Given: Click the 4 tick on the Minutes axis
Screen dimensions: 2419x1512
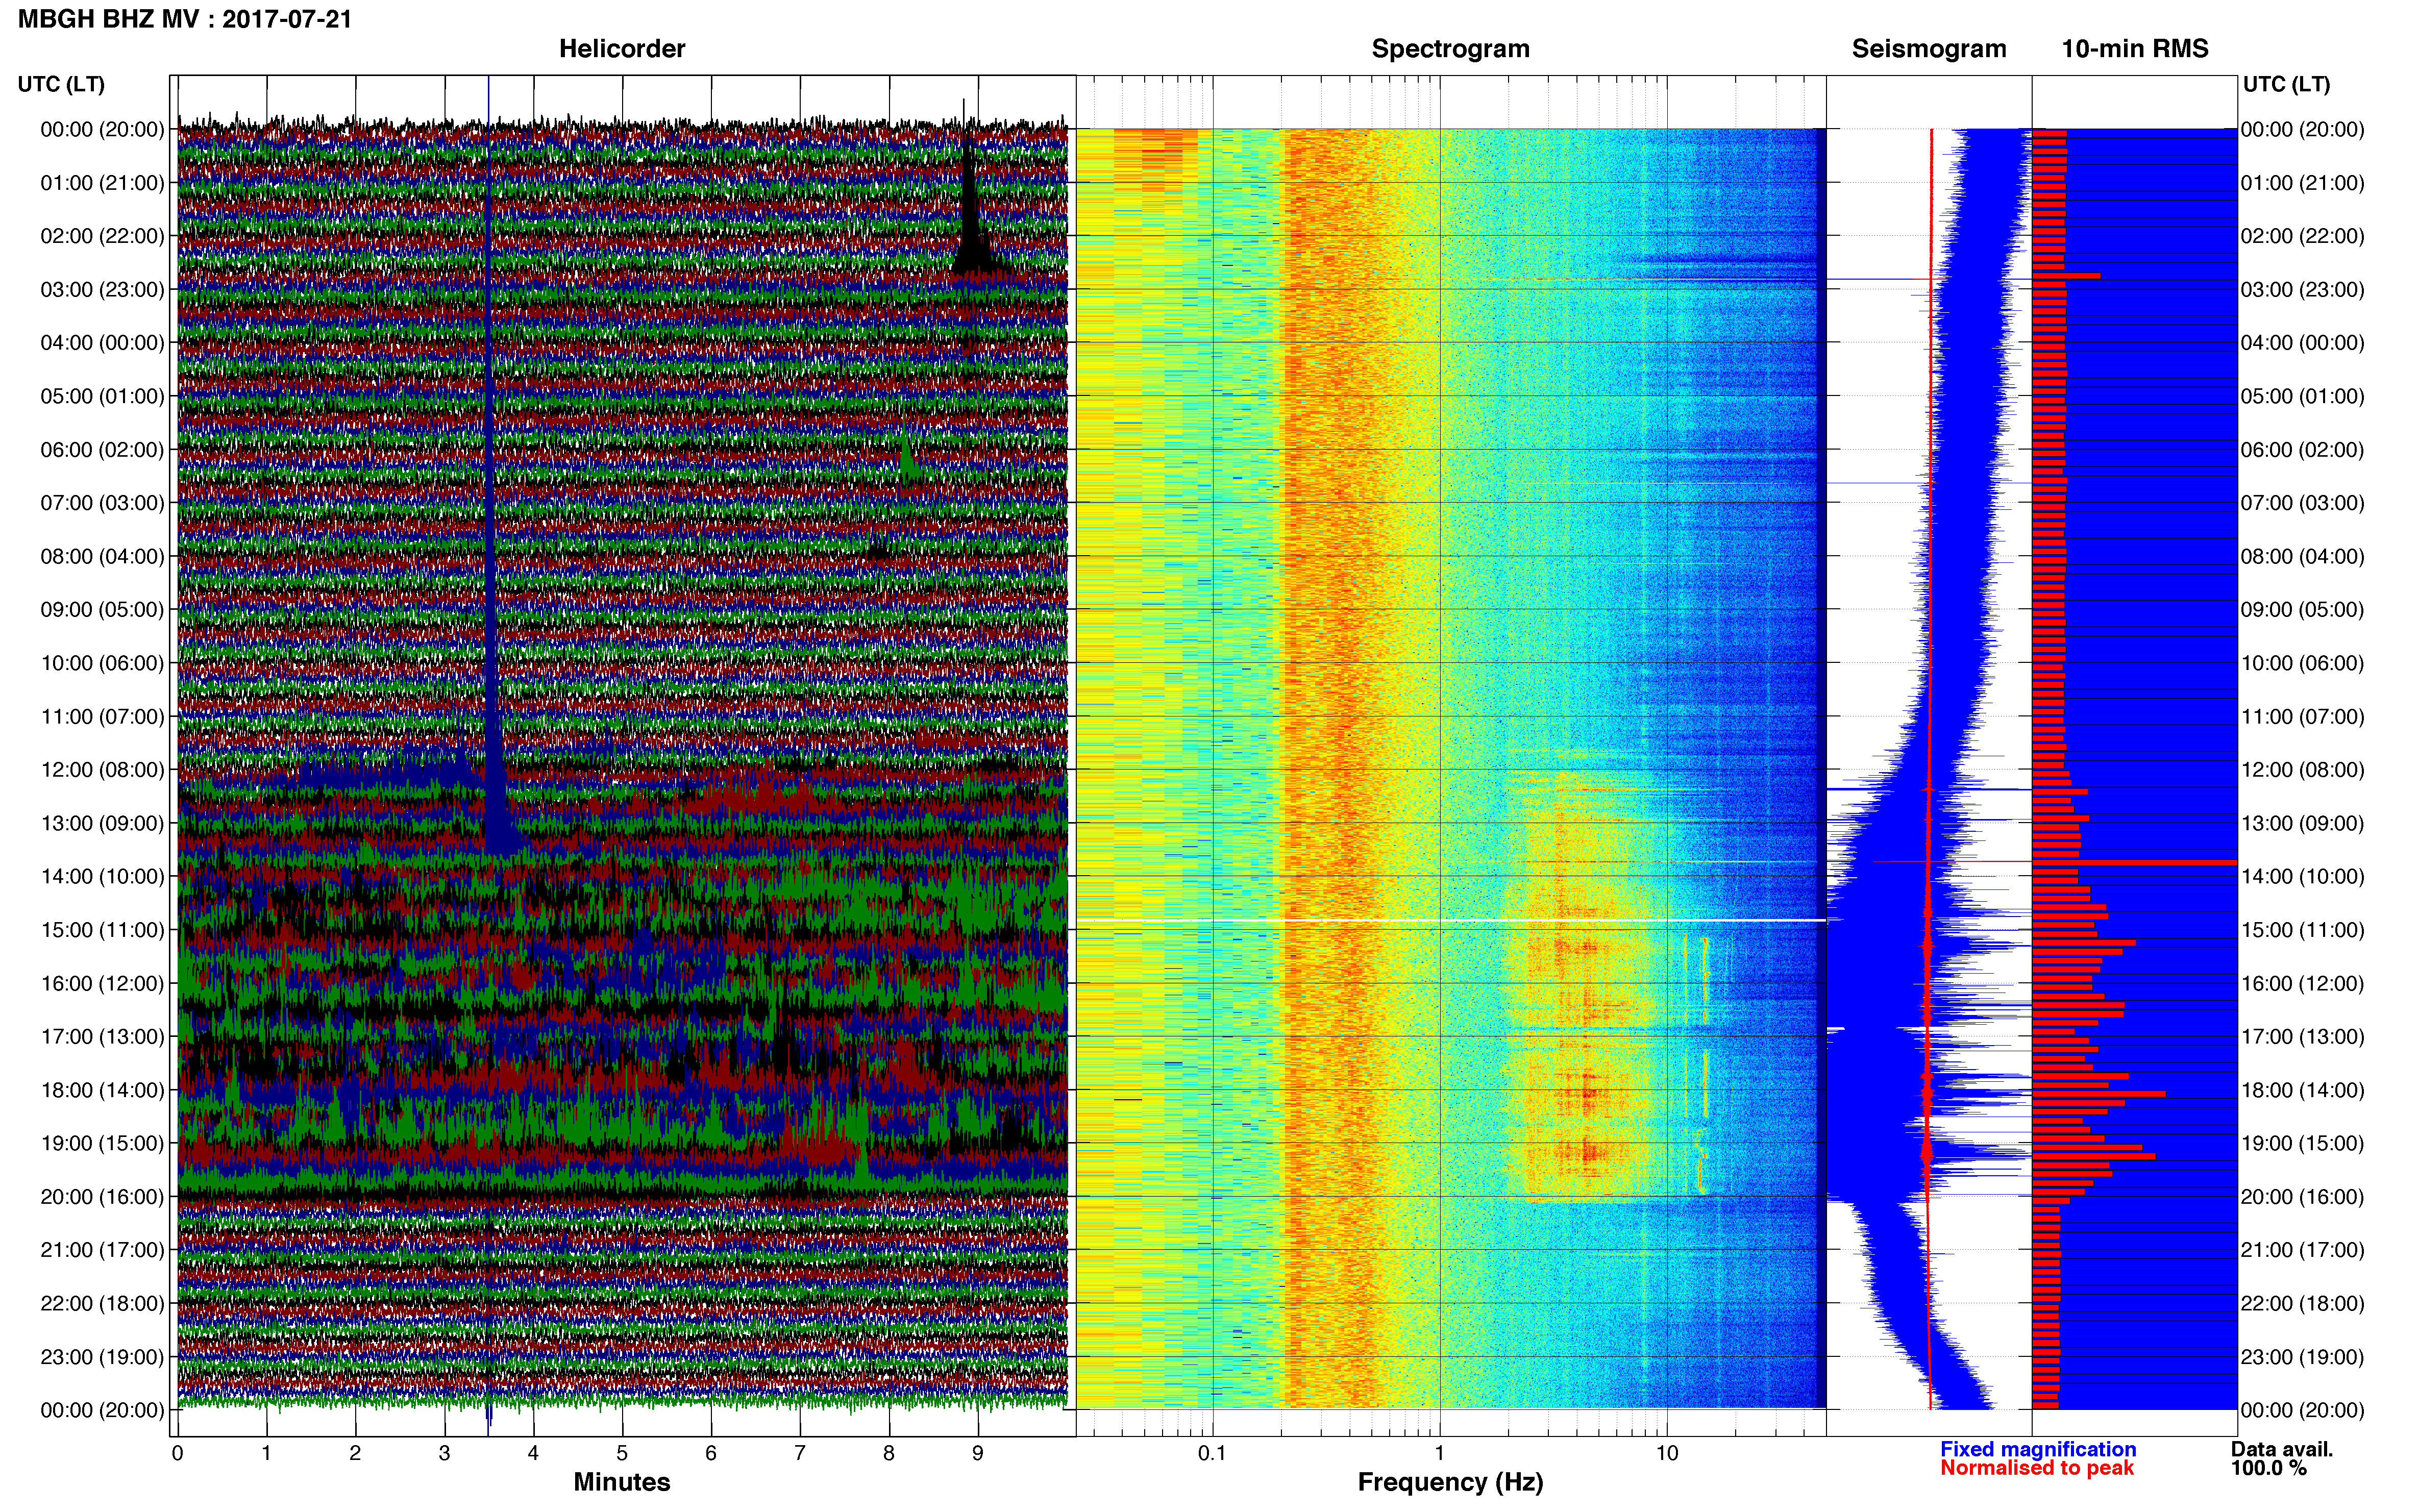Looking at the screenshot, I should pyautogui.click(x=533, y=1454).
